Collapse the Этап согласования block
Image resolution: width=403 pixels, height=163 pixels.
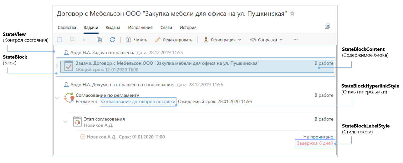65,121
